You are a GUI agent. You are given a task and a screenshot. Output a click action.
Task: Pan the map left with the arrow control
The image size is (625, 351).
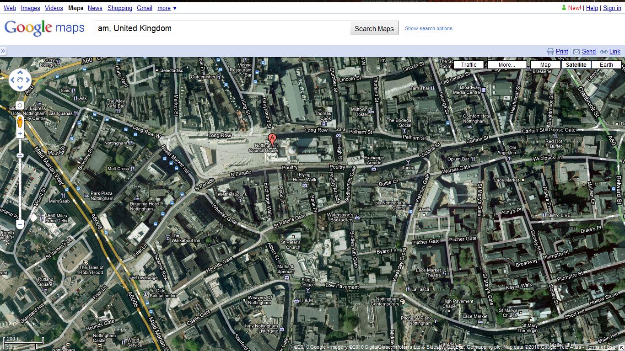pos(13,80)
